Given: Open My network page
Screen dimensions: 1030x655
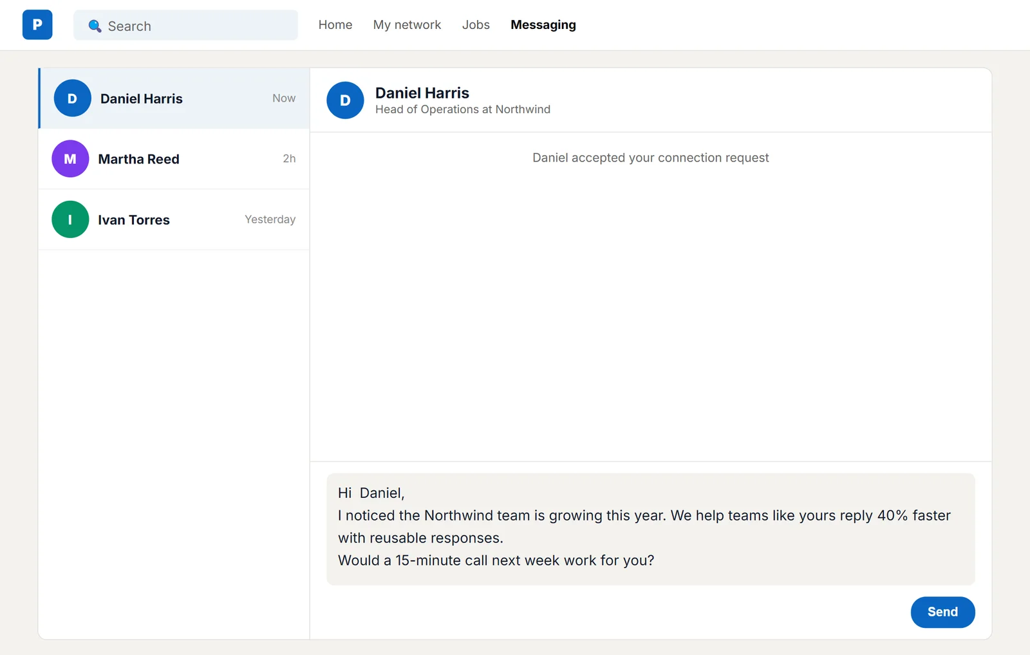Looking at the screenshot, I should click(x=407, y=25).
